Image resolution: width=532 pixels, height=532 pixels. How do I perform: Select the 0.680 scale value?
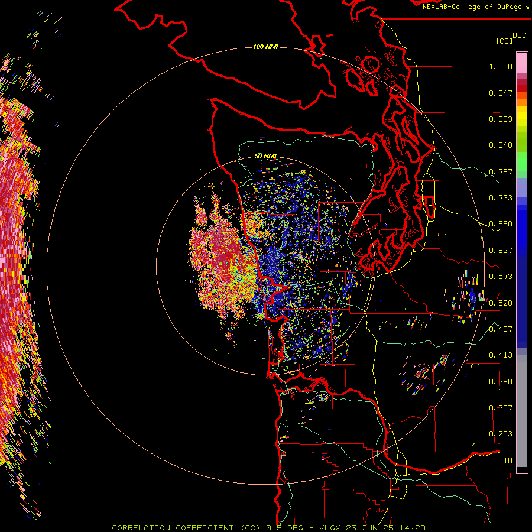coord(501,224)
